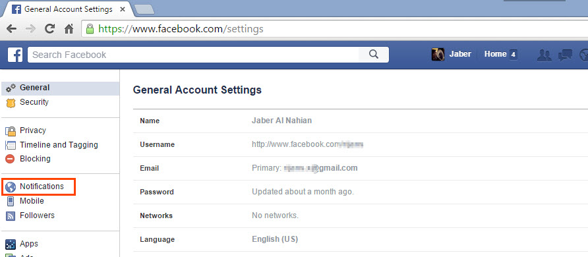This screenshot has height=257, width=588.
Task: Go to Home in top bar
Action: pyautogui.click(x=495, y=54)
